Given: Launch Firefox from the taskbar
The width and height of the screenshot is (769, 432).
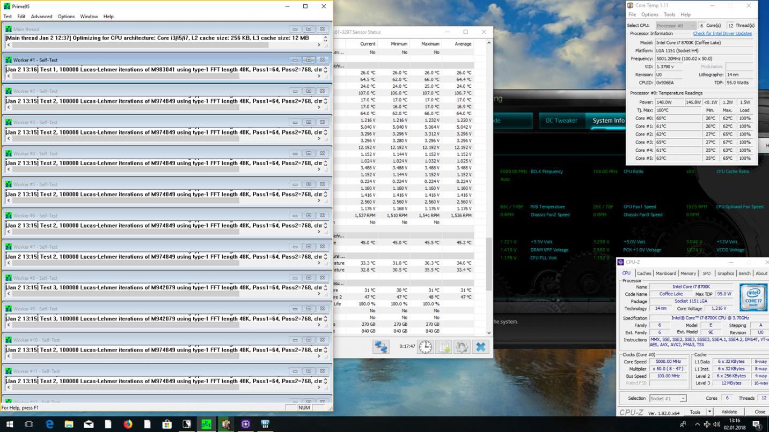Looking at the screenshot, I should [x=128, y=424].
